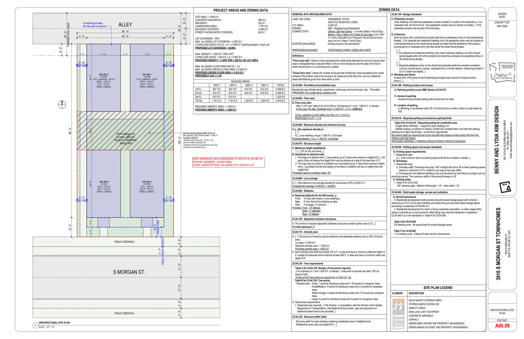Click the "SITE PLAN LEGEND" title
Image resolution: width=524 pixels, height=339 pixels.
pos(438,288)
